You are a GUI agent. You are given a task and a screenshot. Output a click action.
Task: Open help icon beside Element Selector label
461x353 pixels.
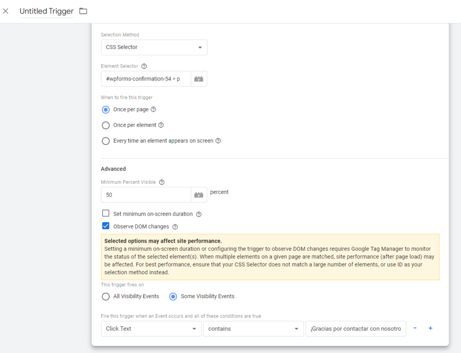tap(144, 66)
